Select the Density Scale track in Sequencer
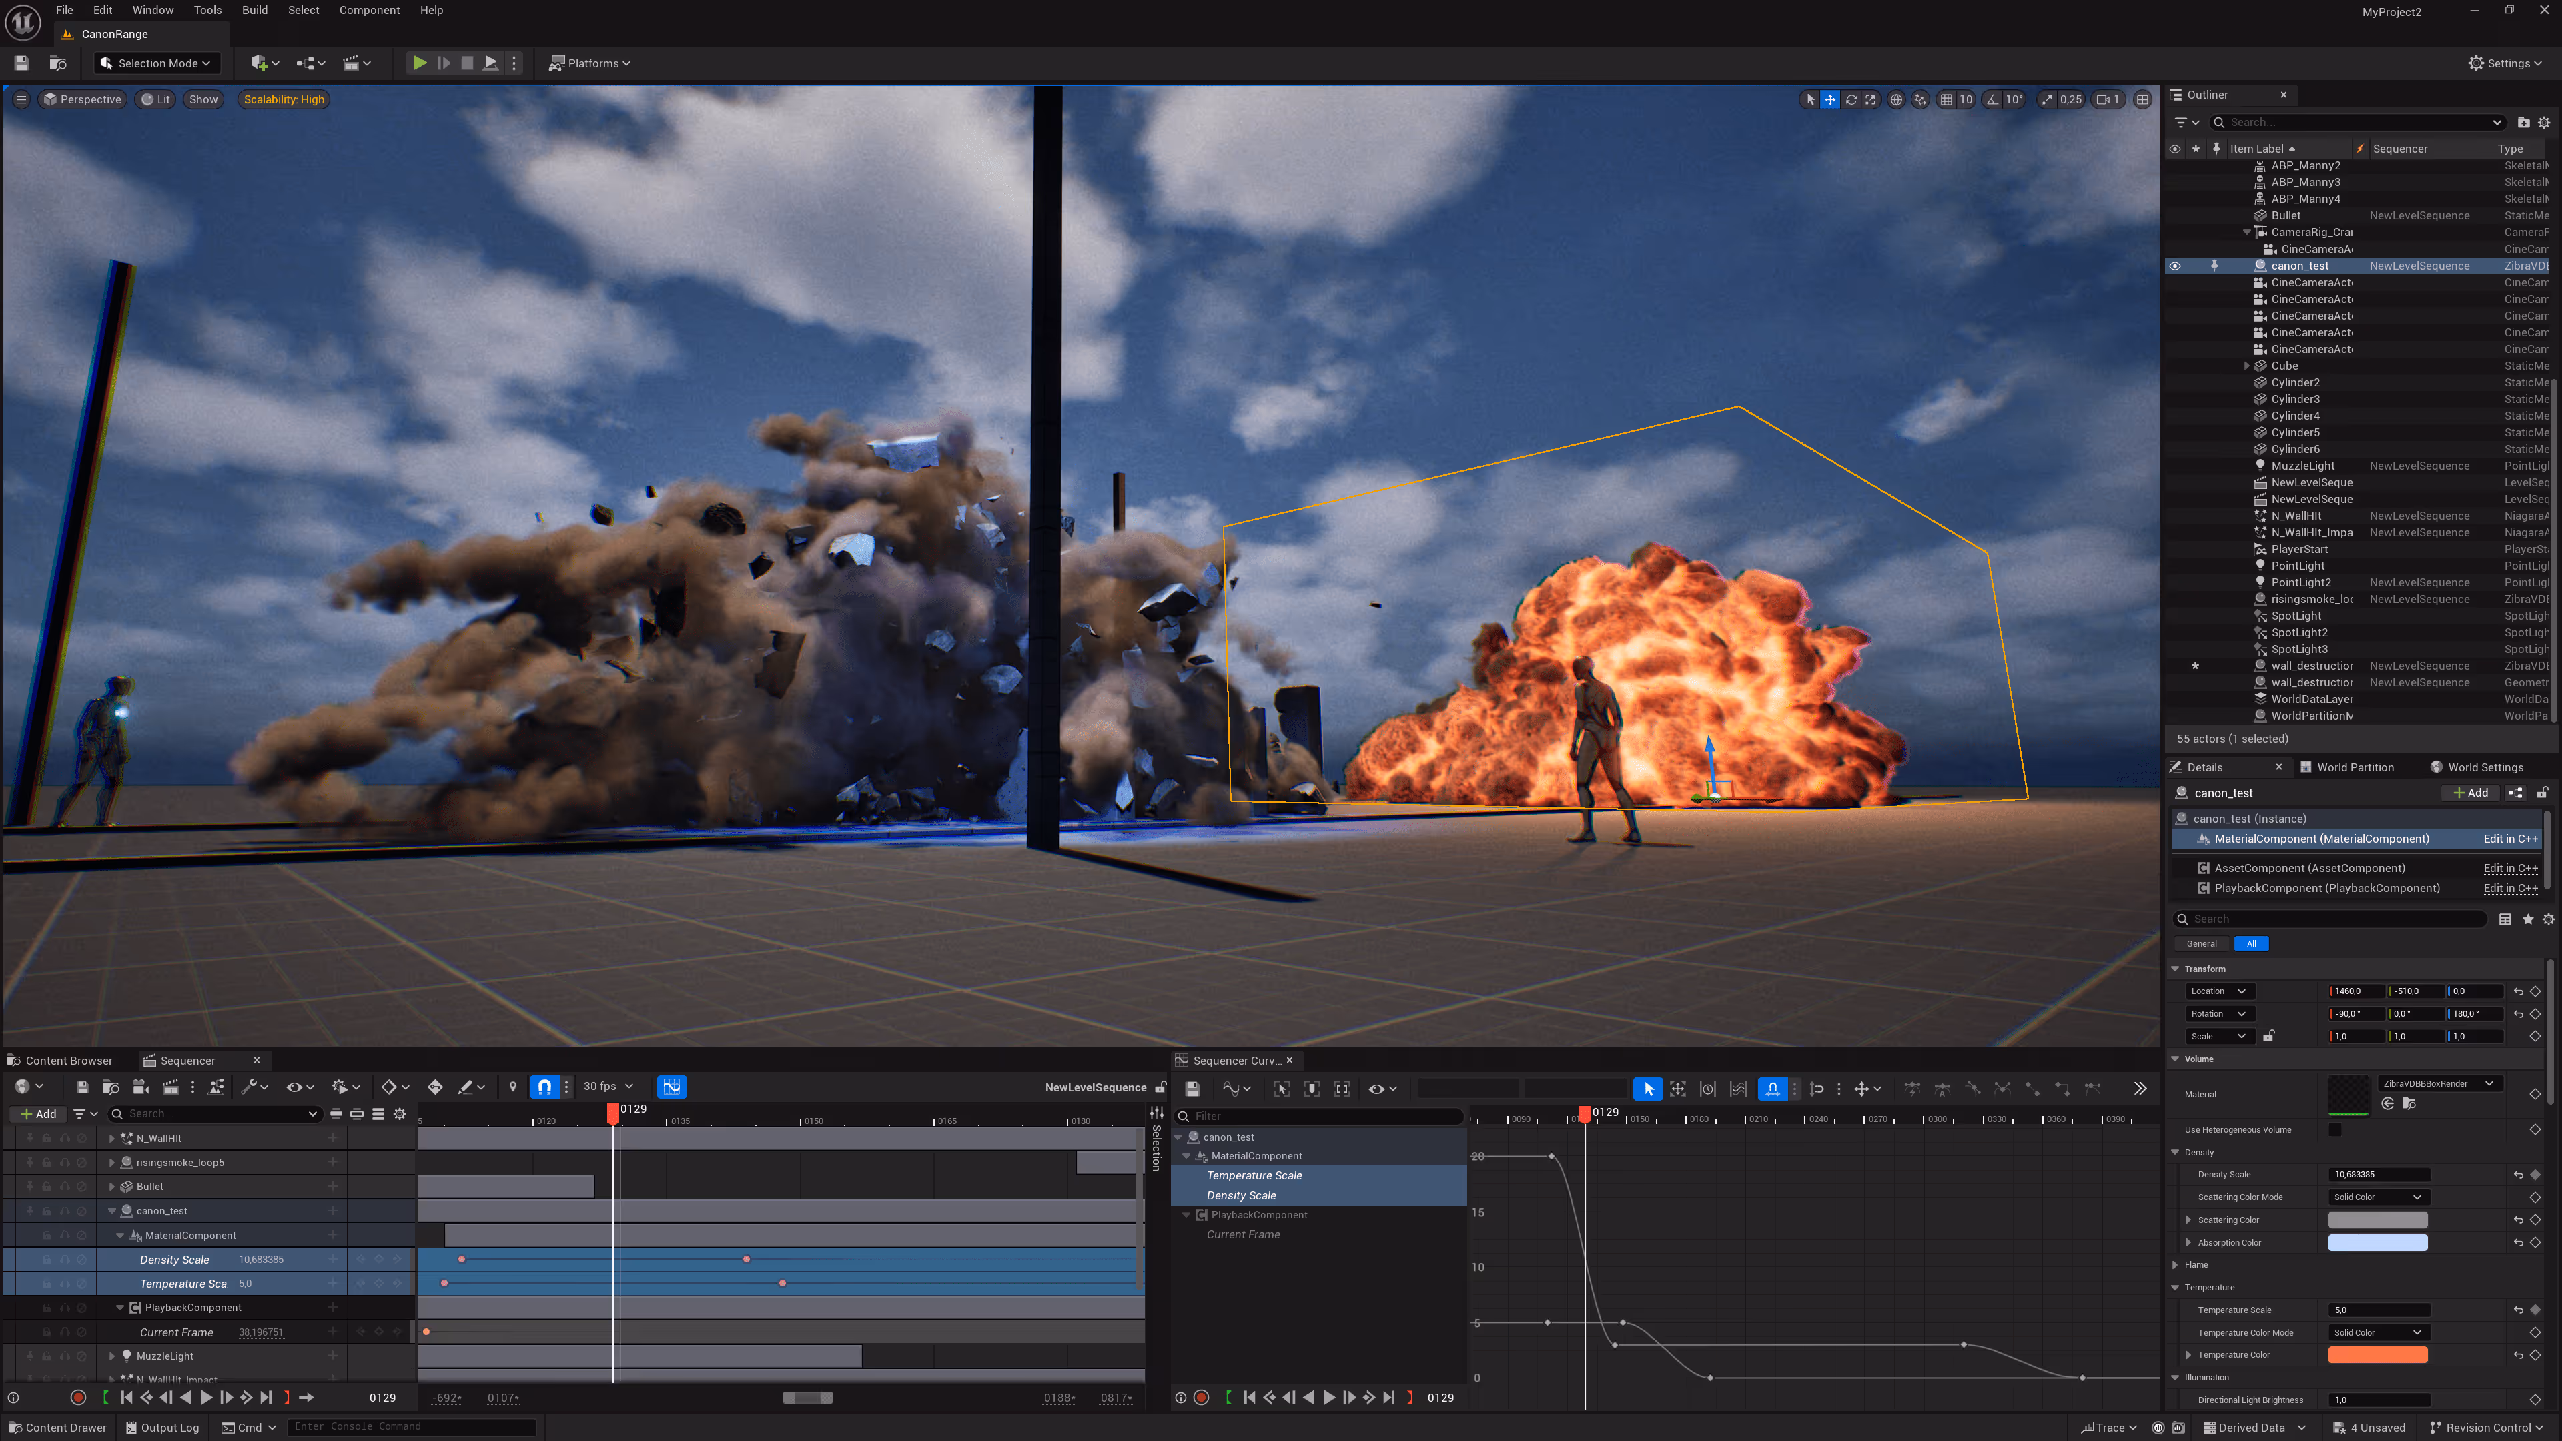Image resolution: width=2562 pixels, height=1441 pixels. [x=174, y=1259]
